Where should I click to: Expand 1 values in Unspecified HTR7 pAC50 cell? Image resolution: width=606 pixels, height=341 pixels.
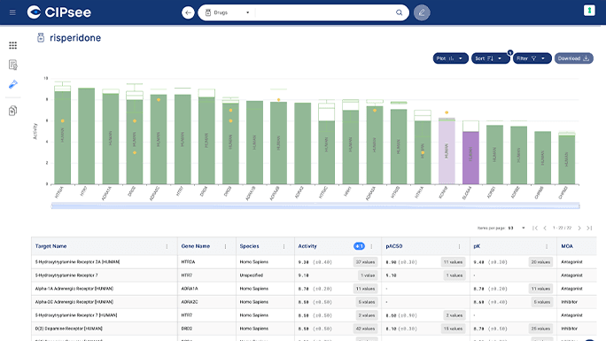pyautogui.click(x=454, y=275)
